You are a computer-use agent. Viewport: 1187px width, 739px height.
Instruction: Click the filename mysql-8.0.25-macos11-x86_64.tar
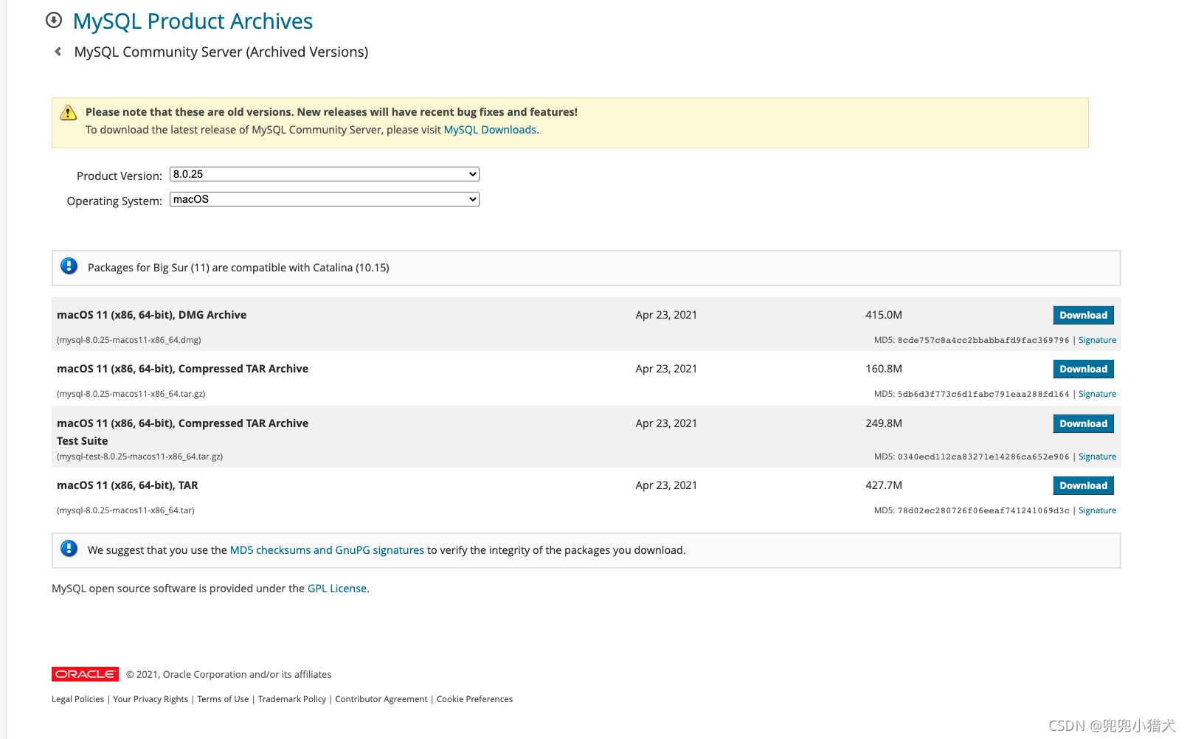point(125,510)
